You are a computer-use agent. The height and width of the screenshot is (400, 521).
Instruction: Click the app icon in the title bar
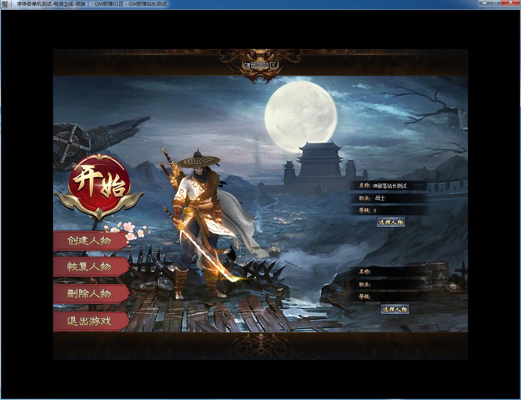pyautogui.click(x=5, y=4)
